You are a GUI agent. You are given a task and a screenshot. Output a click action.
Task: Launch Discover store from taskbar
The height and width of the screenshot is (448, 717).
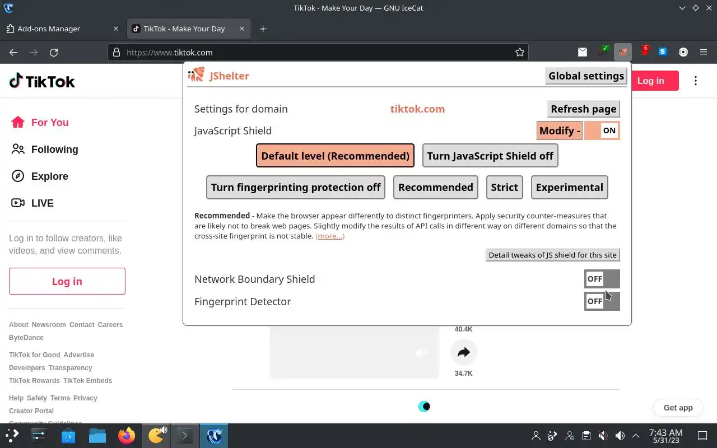point(68,435)
